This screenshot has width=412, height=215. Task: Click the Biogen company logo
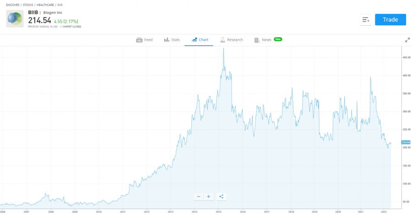[x=15, y=19]
